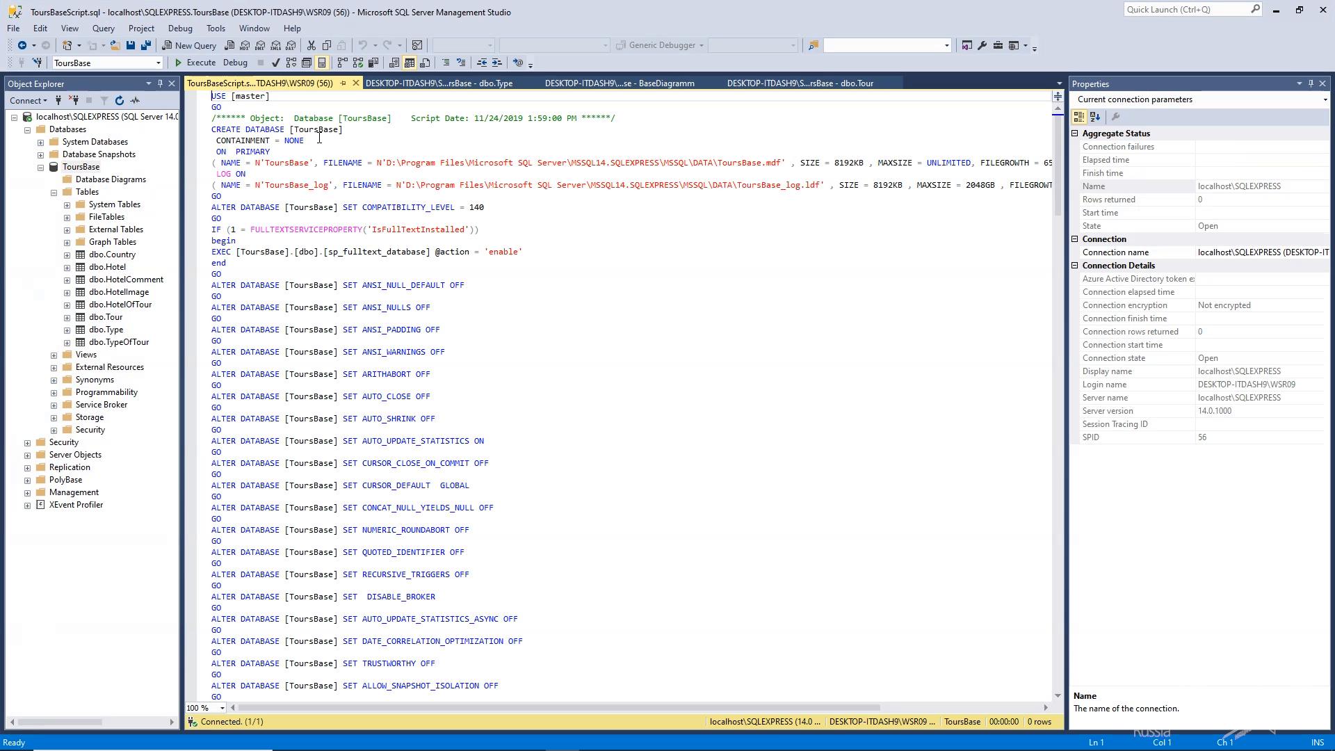Click Change Connection icon in SQL toolbar
Viewport: 1335px width, 751px height.
point(38,63)
